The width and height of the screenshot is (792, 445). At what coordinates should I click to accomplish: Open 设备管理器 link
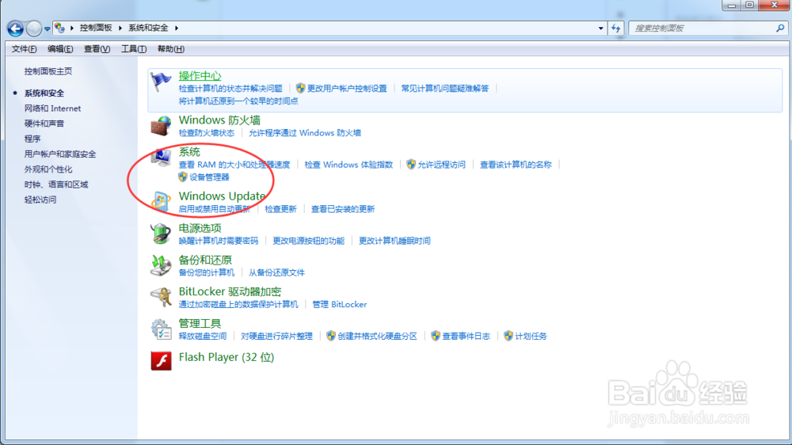(209, 177)
